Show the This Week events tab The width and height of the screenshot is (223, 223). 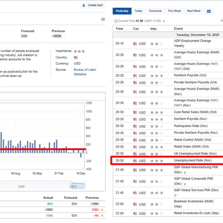coord(174,11)
